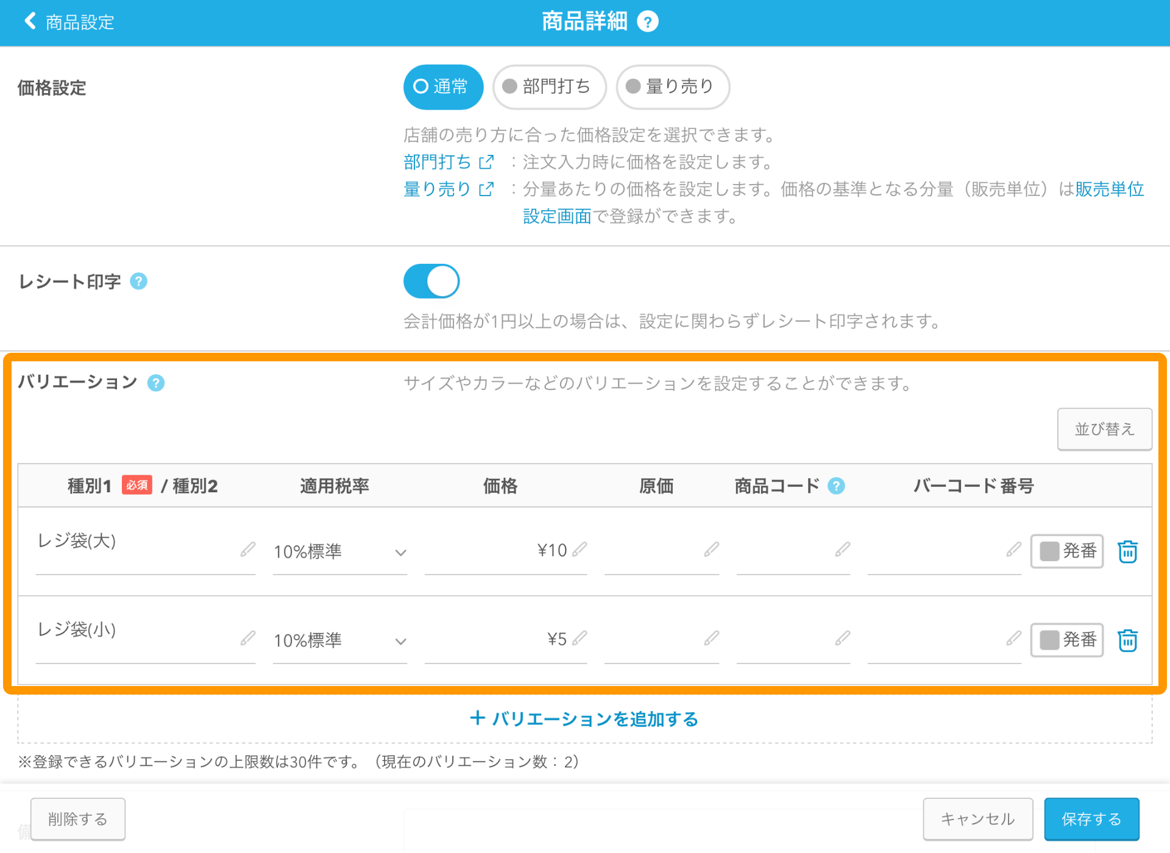Click 原価 pencil icon in レジ袋(大) row
The height and width of the screenshot is (853, 1170).
click(x=711, y=550)
